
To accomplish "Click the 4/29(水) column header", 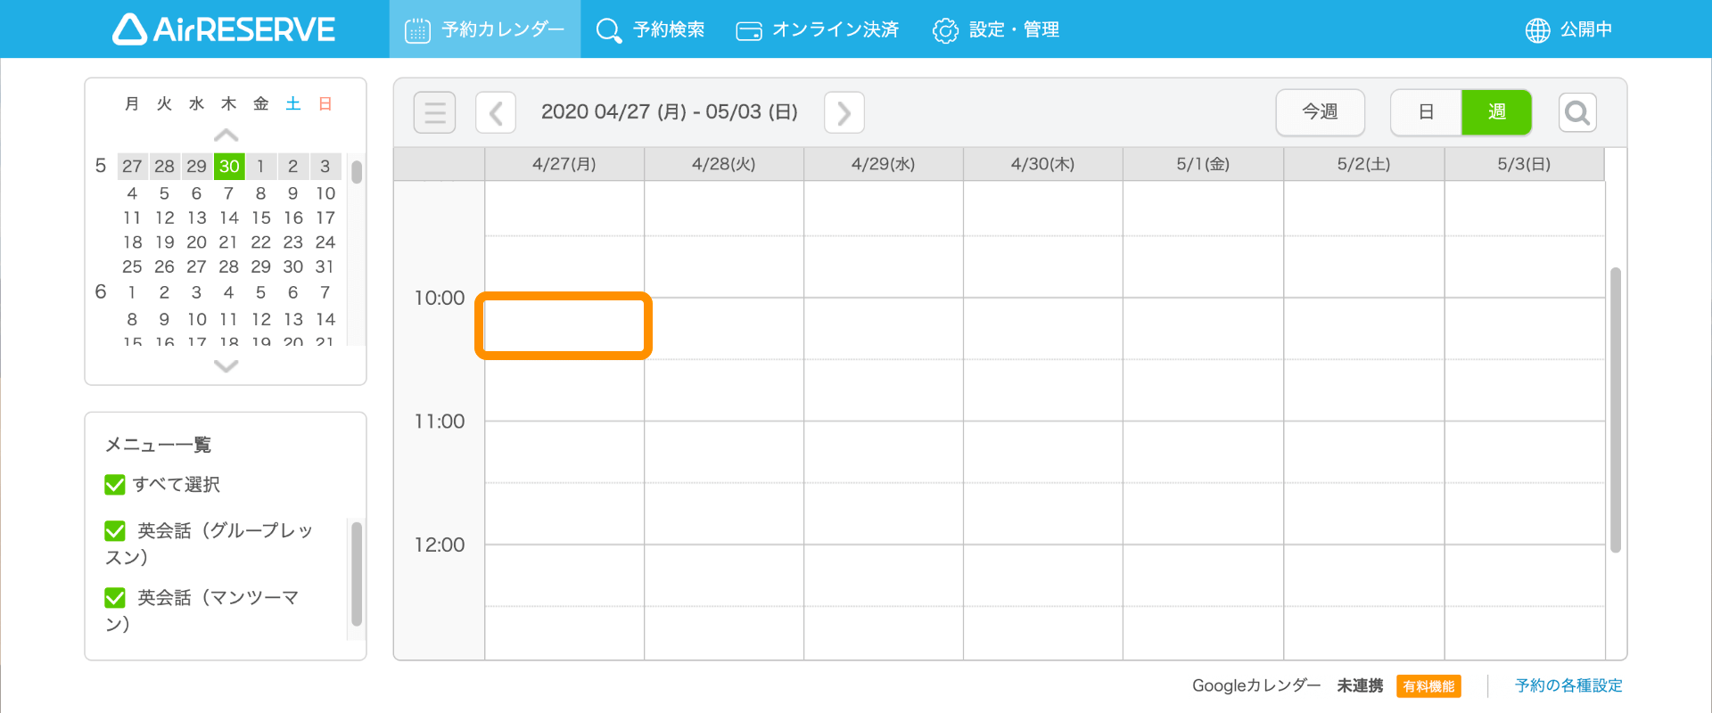I will (x=884, y=164).
